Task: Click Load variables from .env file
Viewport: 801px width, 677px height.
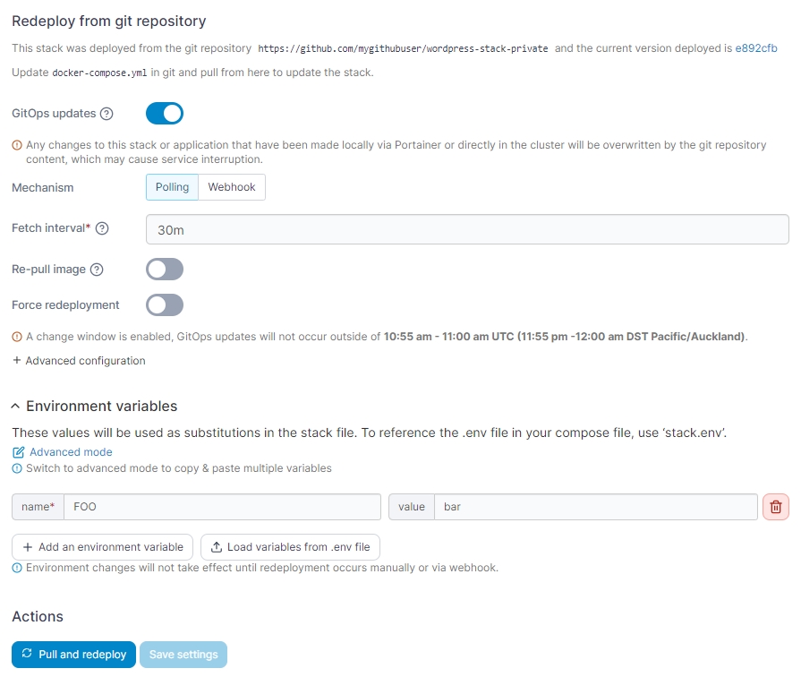Action: 290,547
